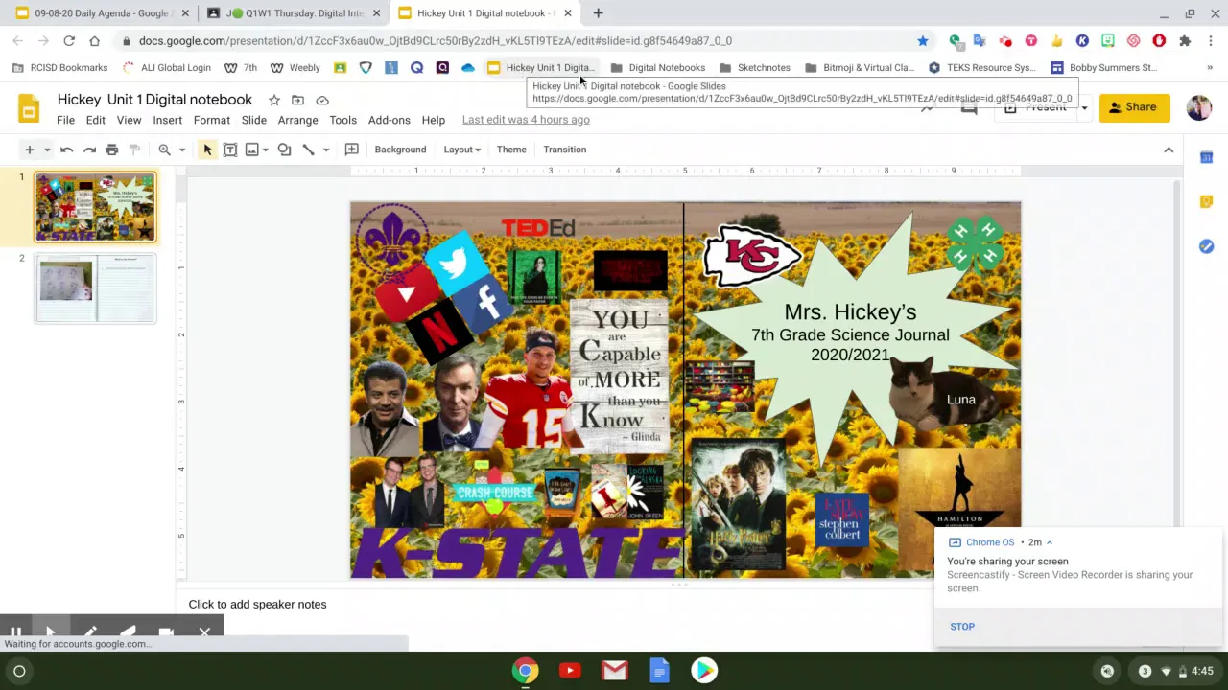Image resolution: width=1228 pixels, height=690 pixels.
Task: Open Gmail from the shelf
Action: (615, 671)
